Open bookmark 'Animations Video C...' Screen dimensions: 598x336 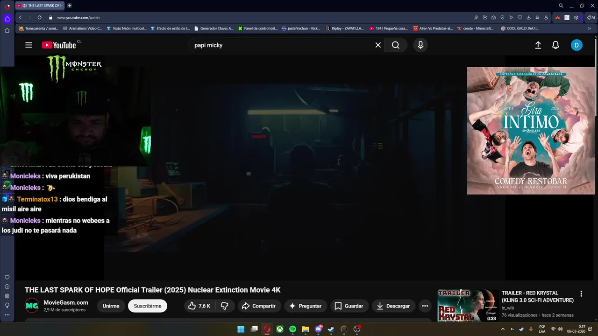82,28
